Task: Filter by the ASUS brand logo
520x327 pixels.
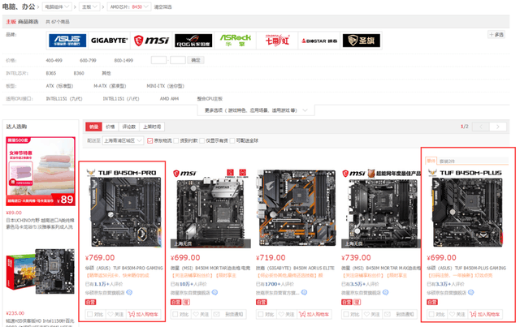Action: pyautogui.click(x=67, y=41)
